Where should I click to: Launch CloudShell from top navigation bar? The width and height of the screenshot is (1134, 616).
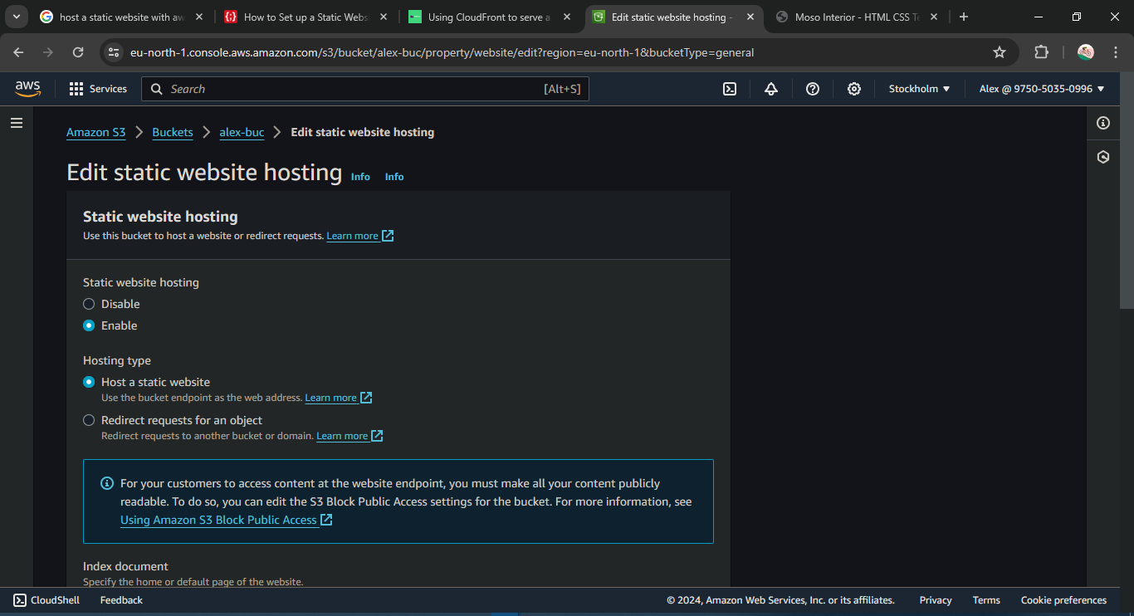coord(730,89)
